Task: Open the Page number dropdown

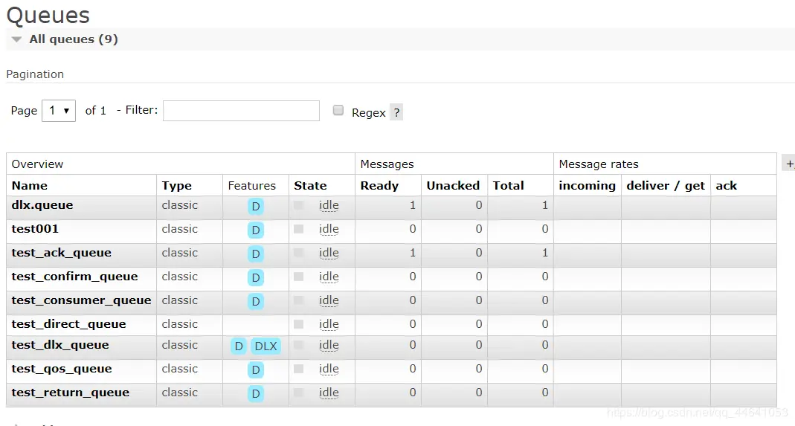Action: click(58, 111)
